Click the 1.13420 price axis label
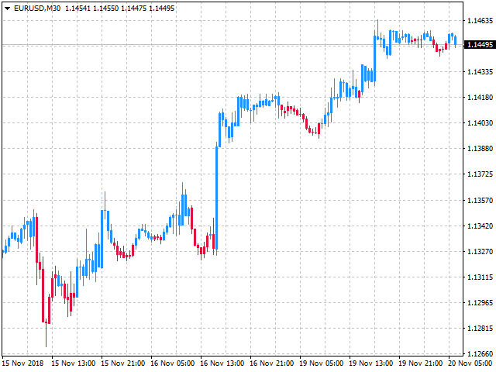The height and width of the screenshot is (372, 496). [x=480, y=226]
